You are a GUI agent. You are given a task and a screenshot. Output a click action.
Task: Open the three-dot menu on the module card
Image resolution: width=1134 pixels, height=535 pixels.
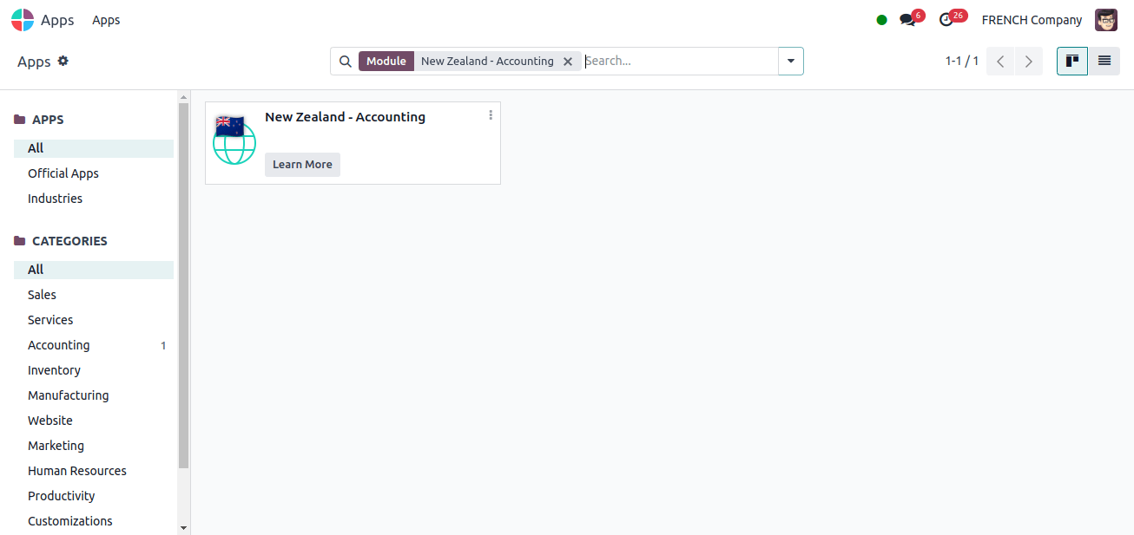tap(491, 114)
